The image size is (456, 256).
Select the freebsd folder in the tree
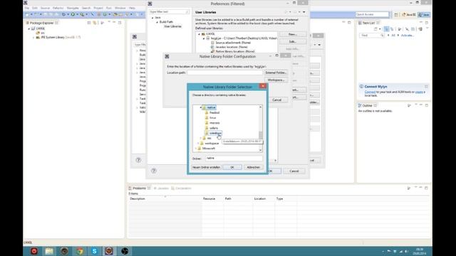[214, 112]
